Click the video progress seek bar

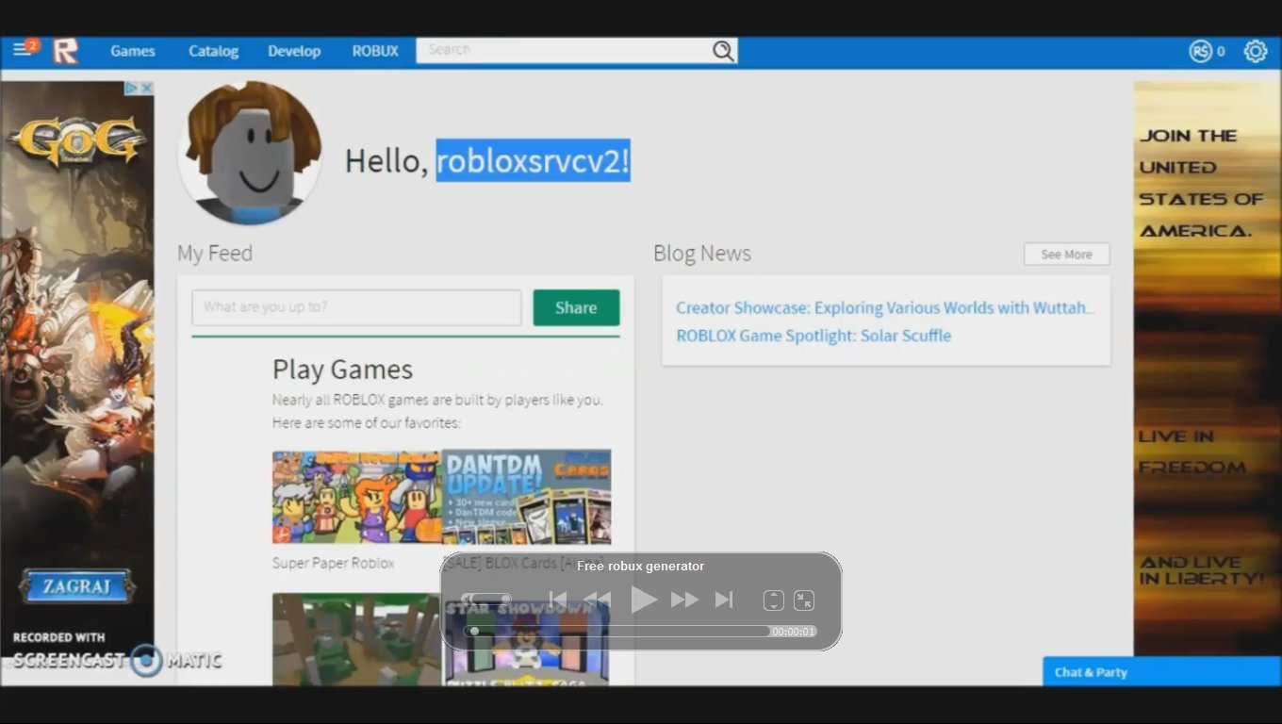616,632
